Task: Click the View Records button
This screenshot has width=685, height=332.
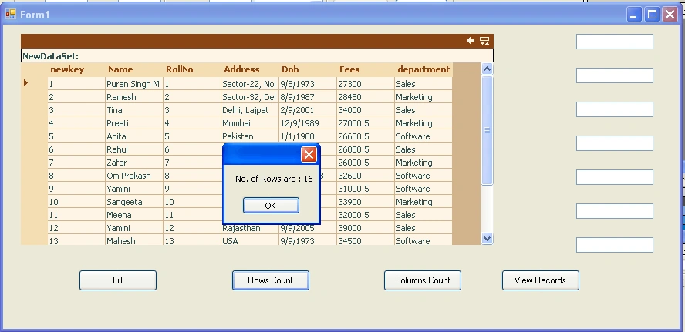Action: pos(541,280)
